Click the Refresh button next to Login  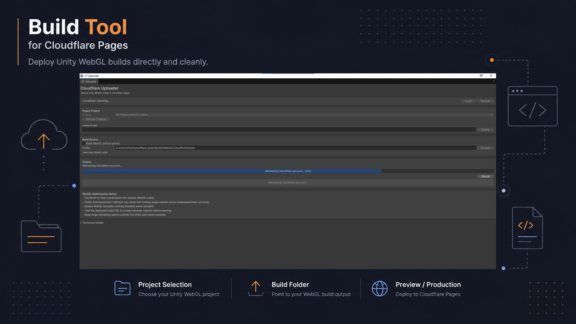(485, 101)
